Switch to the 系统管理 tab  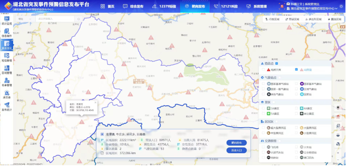(x=256, y=6)
